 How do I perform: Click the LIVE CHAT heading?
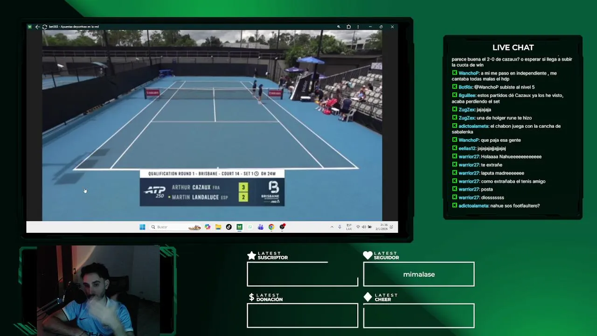click(x=513, y=48)
